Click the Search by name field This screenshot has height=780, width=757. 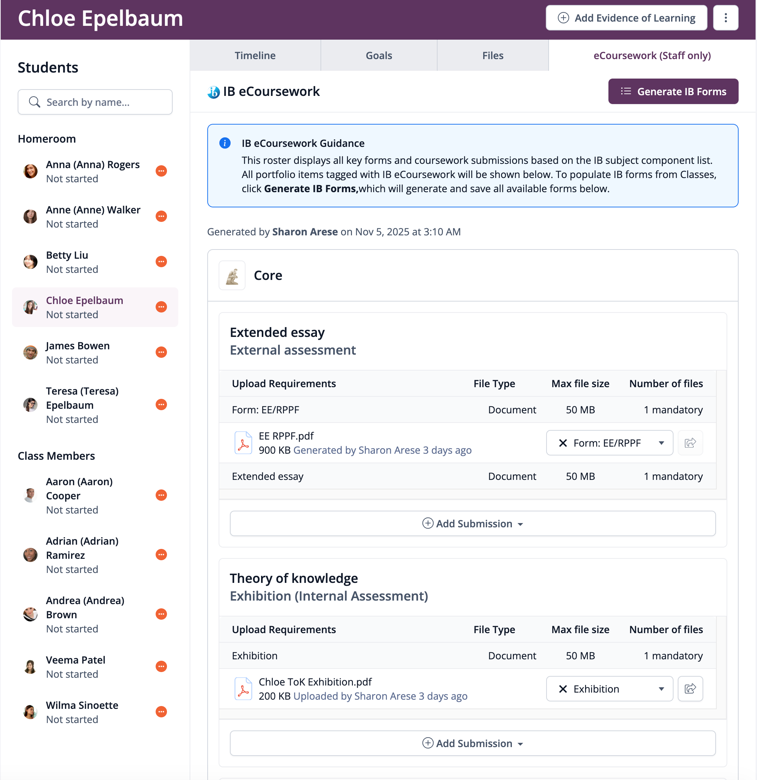pos(95,102)
